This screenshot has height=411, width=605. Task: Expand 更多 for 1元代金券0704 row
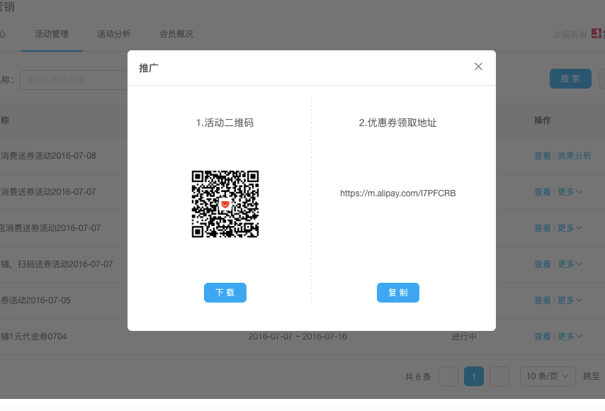[570, 337]
